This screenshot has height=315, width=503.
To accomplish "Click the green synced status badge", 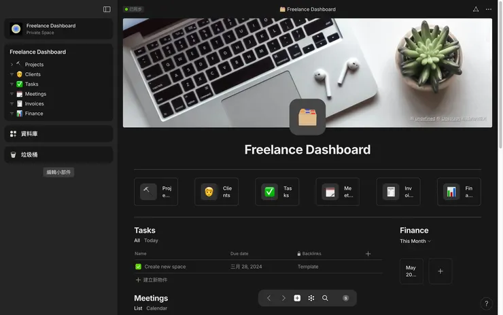I will [x=133, y=10].
